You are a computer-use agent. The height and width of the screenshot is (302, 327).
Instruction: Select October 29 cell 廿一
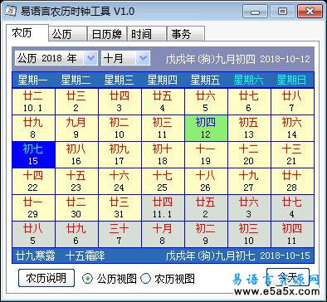(33, 208)
